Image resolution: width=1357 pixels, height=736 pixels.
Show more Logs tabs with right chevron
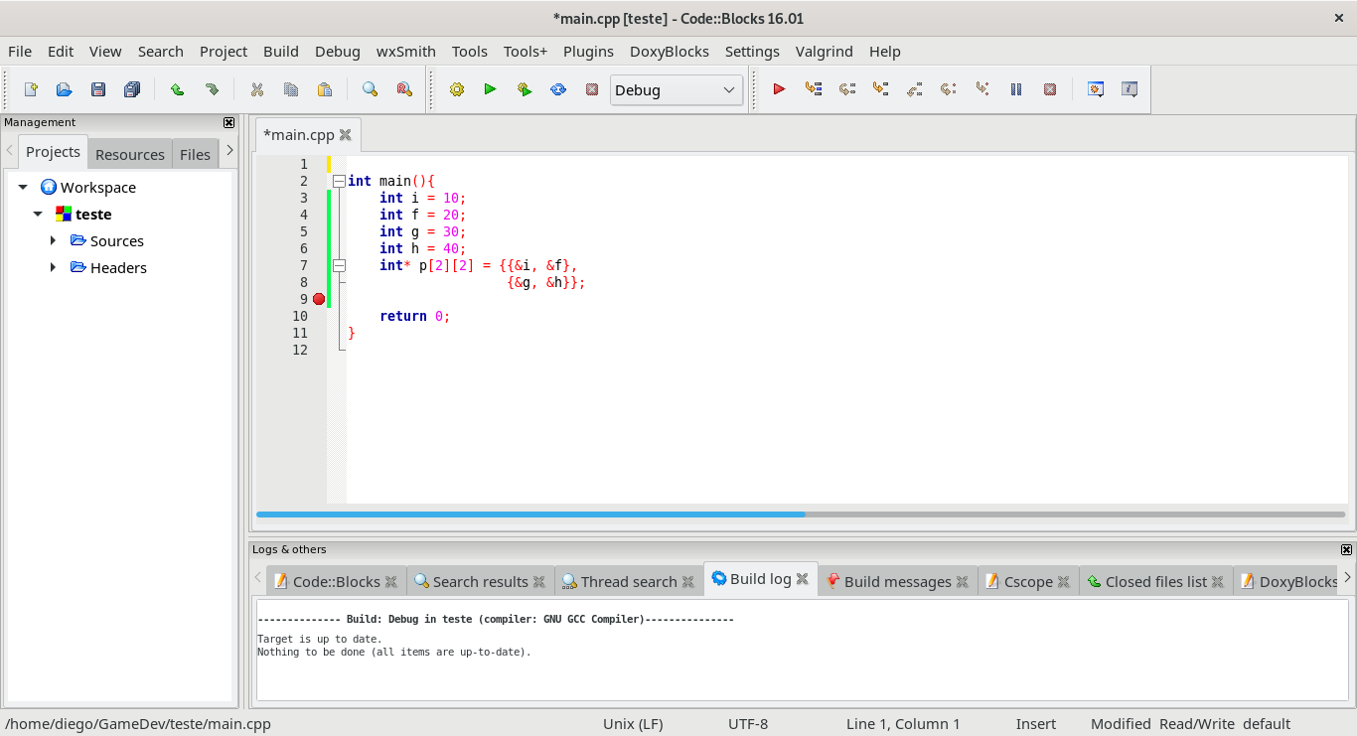click(1347, 577)
